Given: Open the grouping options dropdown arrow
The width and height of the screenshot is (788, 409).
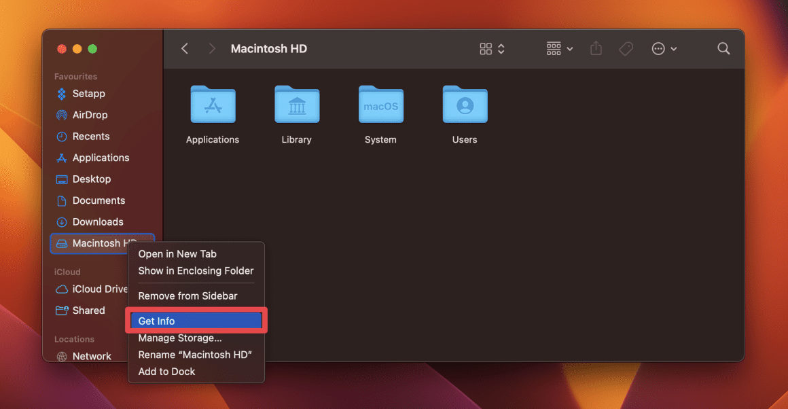Looking at the screenshot, I should 570,48.
